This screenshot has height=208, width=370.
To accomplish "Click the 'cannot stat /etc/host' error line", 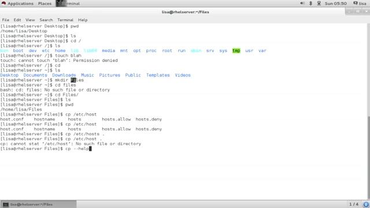I will [71, 144].
